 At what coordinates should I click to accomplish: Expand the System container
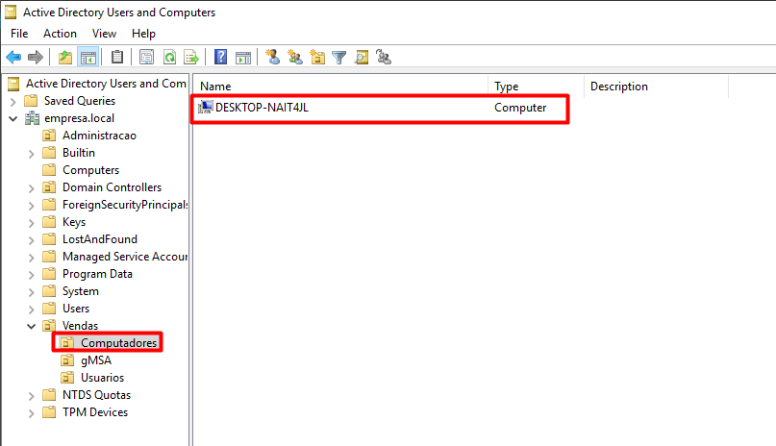tap(31, 292)
